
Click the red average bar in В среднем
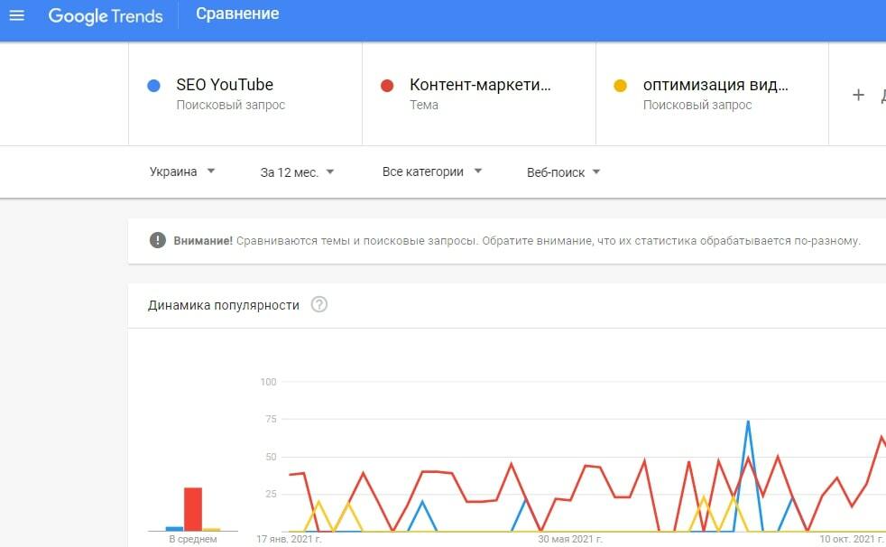(x=193, y=509)
